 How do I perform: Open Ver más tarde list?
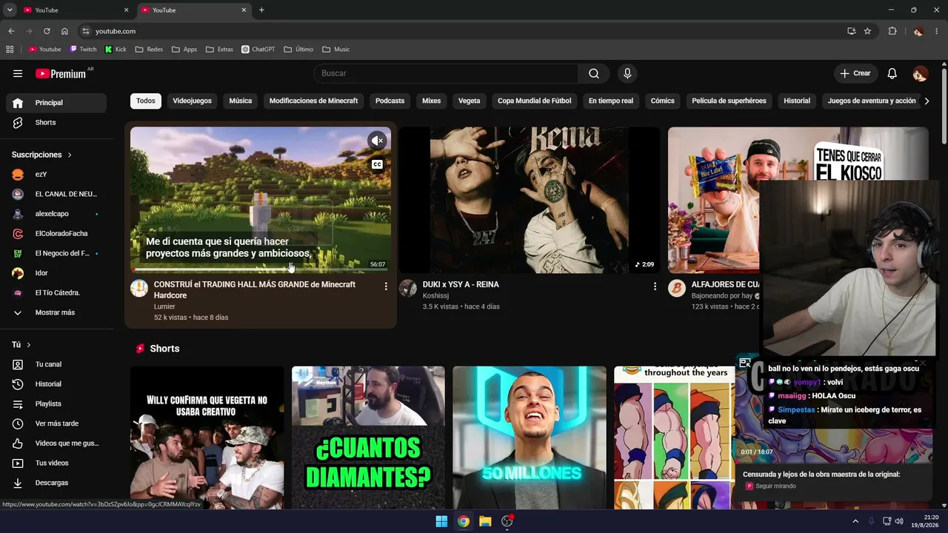(x=56, y=423)
